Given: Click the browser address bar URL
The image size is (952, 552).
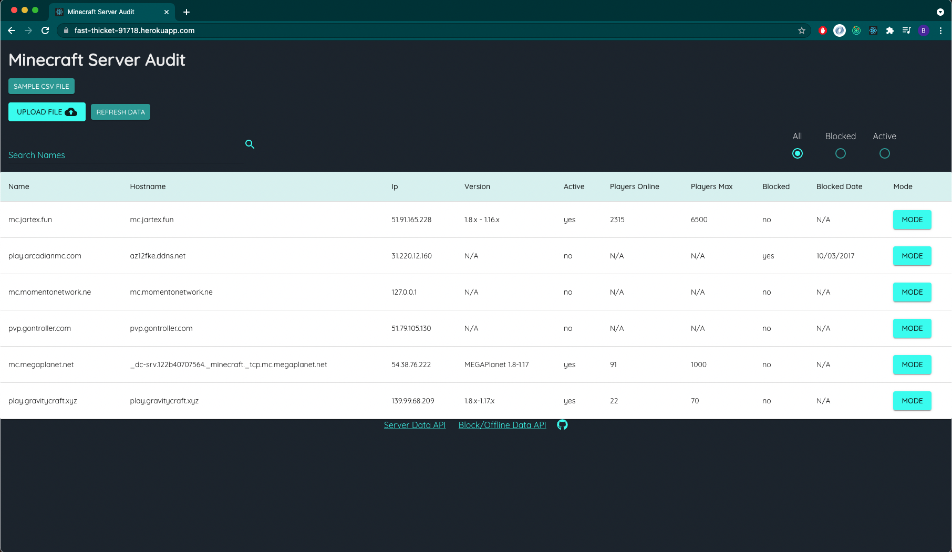Looking at the screenshot, I should (x=134, y=30).
